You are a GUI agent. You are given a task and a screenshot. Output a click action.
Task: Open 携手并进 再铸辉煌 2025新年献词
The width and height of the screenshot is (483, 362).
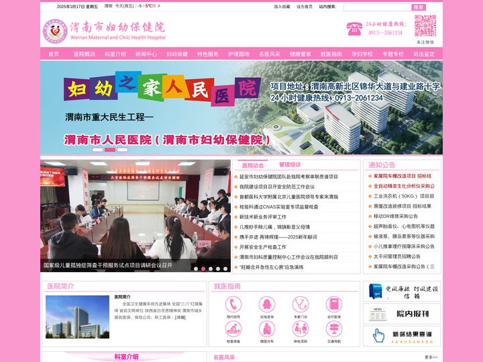[x=278, y=237]
